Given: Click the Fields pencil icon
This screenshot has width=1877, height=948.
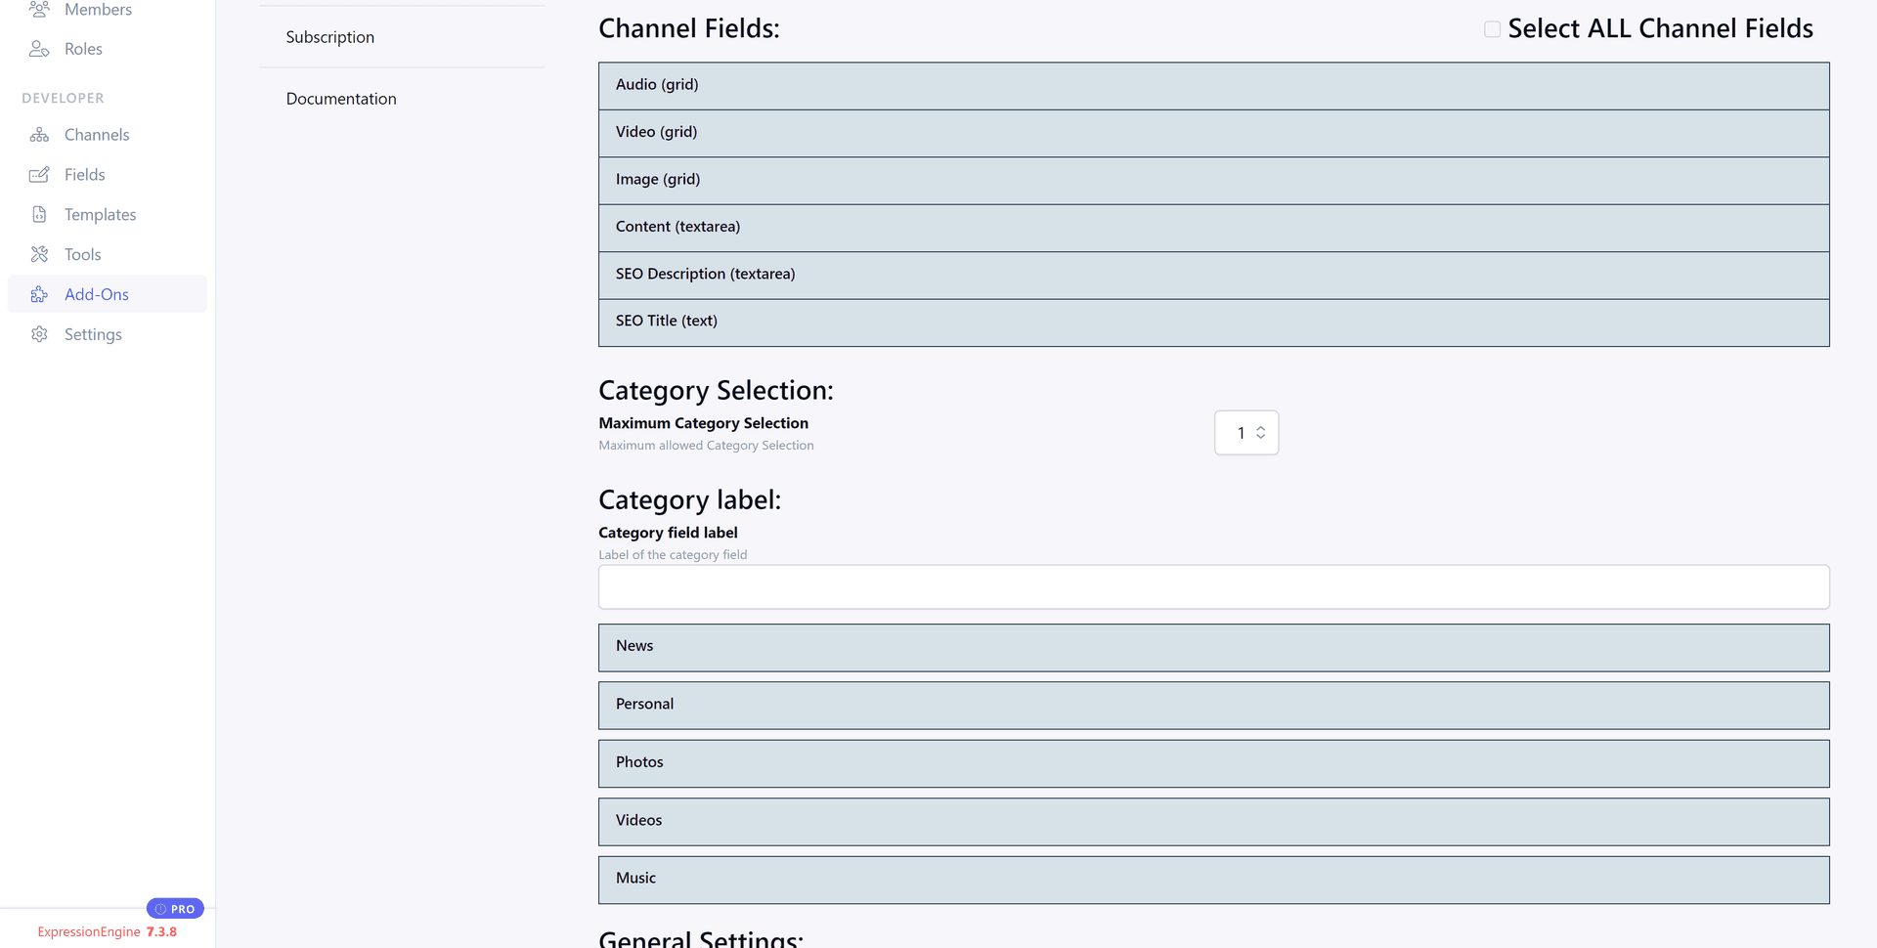Looking at the screenshot, I should (39, 175).
